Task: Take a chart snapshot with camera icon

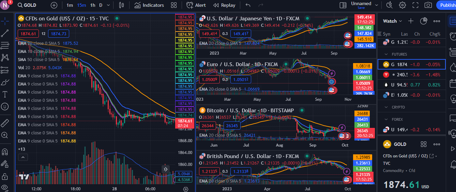Action: (x=428, y=5)
